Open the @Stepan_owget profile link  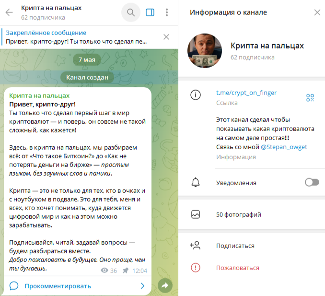tap(284, 147)
